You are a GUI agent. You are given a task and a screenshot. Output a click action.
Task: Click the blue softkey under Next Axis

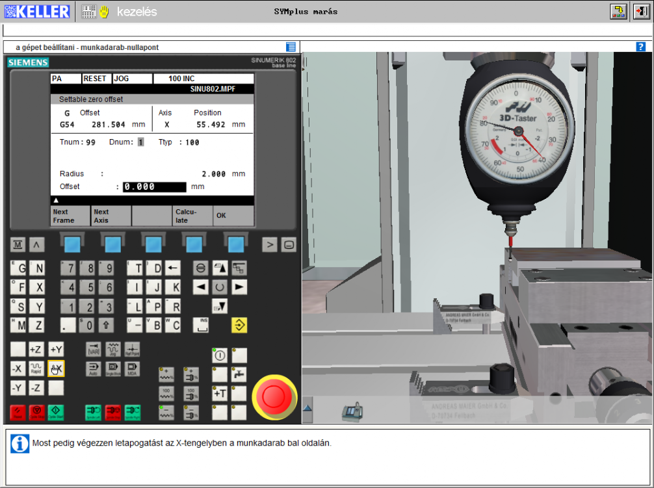coord(112,244)
